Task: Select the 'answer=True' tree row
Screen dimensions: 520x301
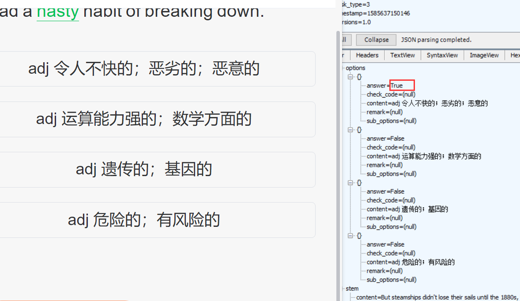Action: tap(384, 86)
